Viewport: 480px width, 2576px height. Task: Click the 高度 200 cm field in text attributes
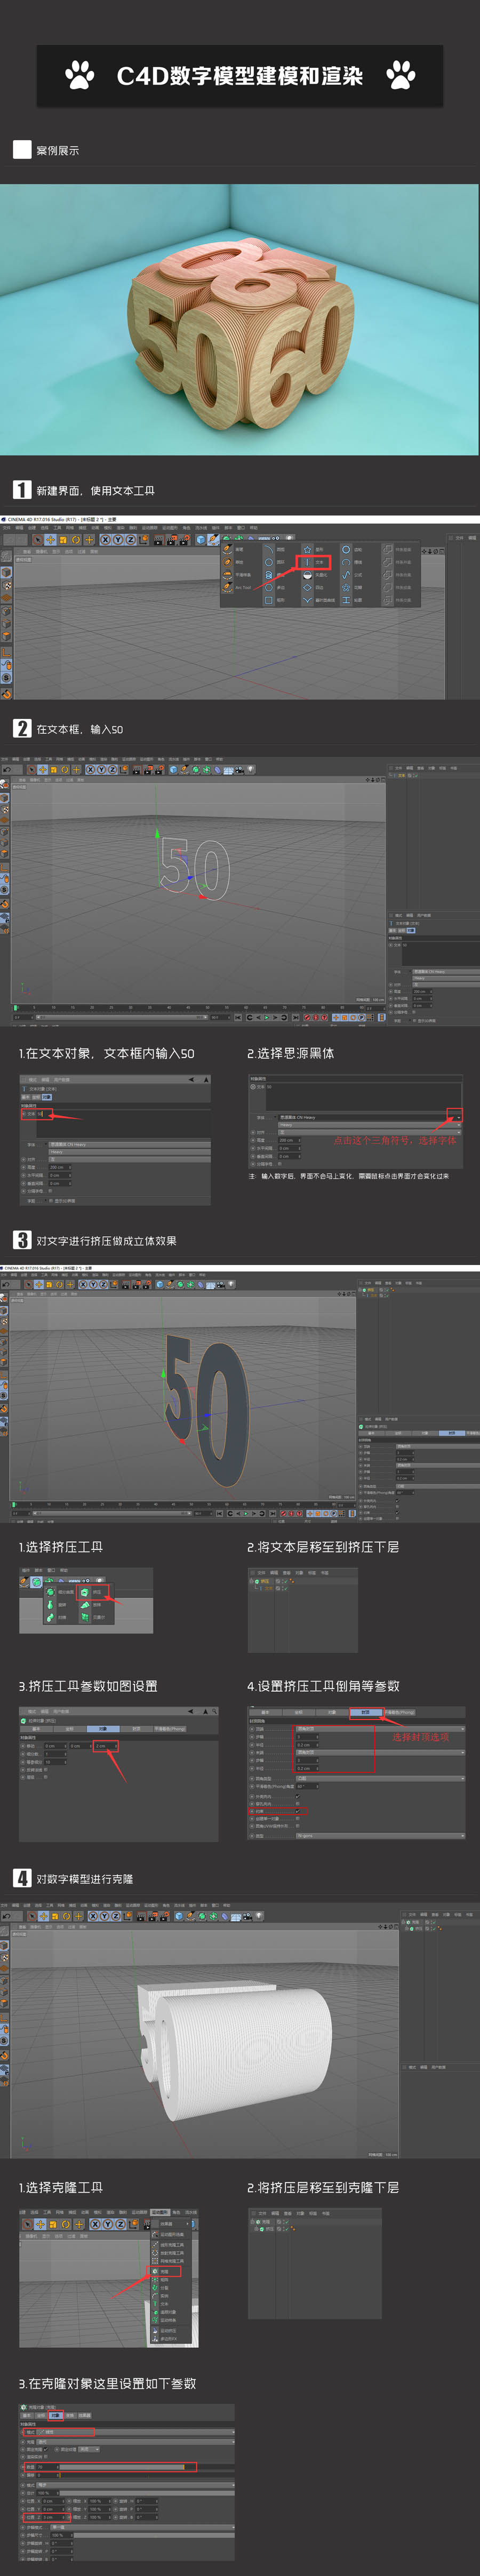[60, 1167]
